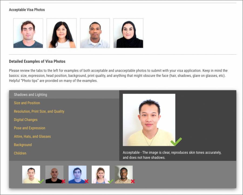Click acceptable photo of woman wearing headscarf
This screenshot has height=195, width=243.
click(x=128, y=33)
